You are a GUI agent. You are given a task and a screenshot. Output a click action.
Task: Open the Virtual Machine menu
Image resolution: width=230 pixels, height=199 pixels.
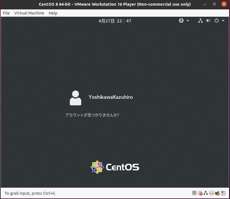[29, 13]
